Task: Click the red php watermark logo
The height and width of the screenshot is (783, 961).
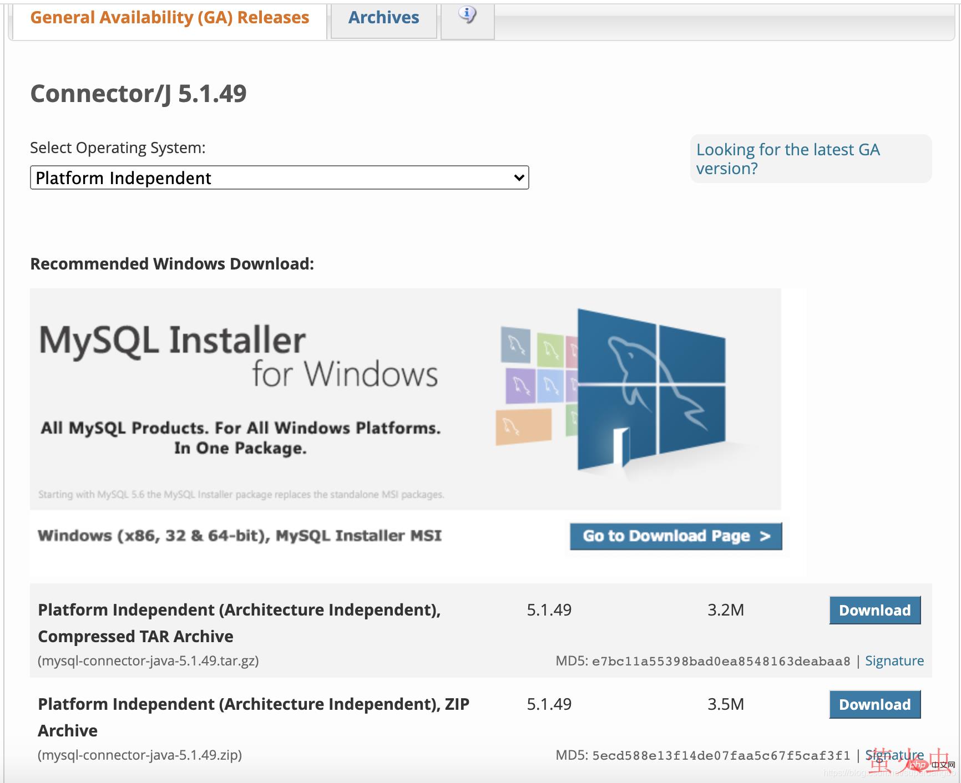Action: [x=918, y=765]
